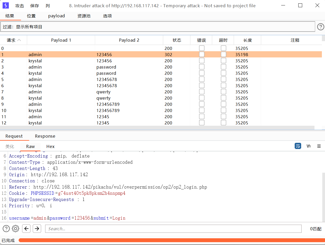Switch to the 结果 tab
Screen dimensions: 325x245
pos(10,16)
